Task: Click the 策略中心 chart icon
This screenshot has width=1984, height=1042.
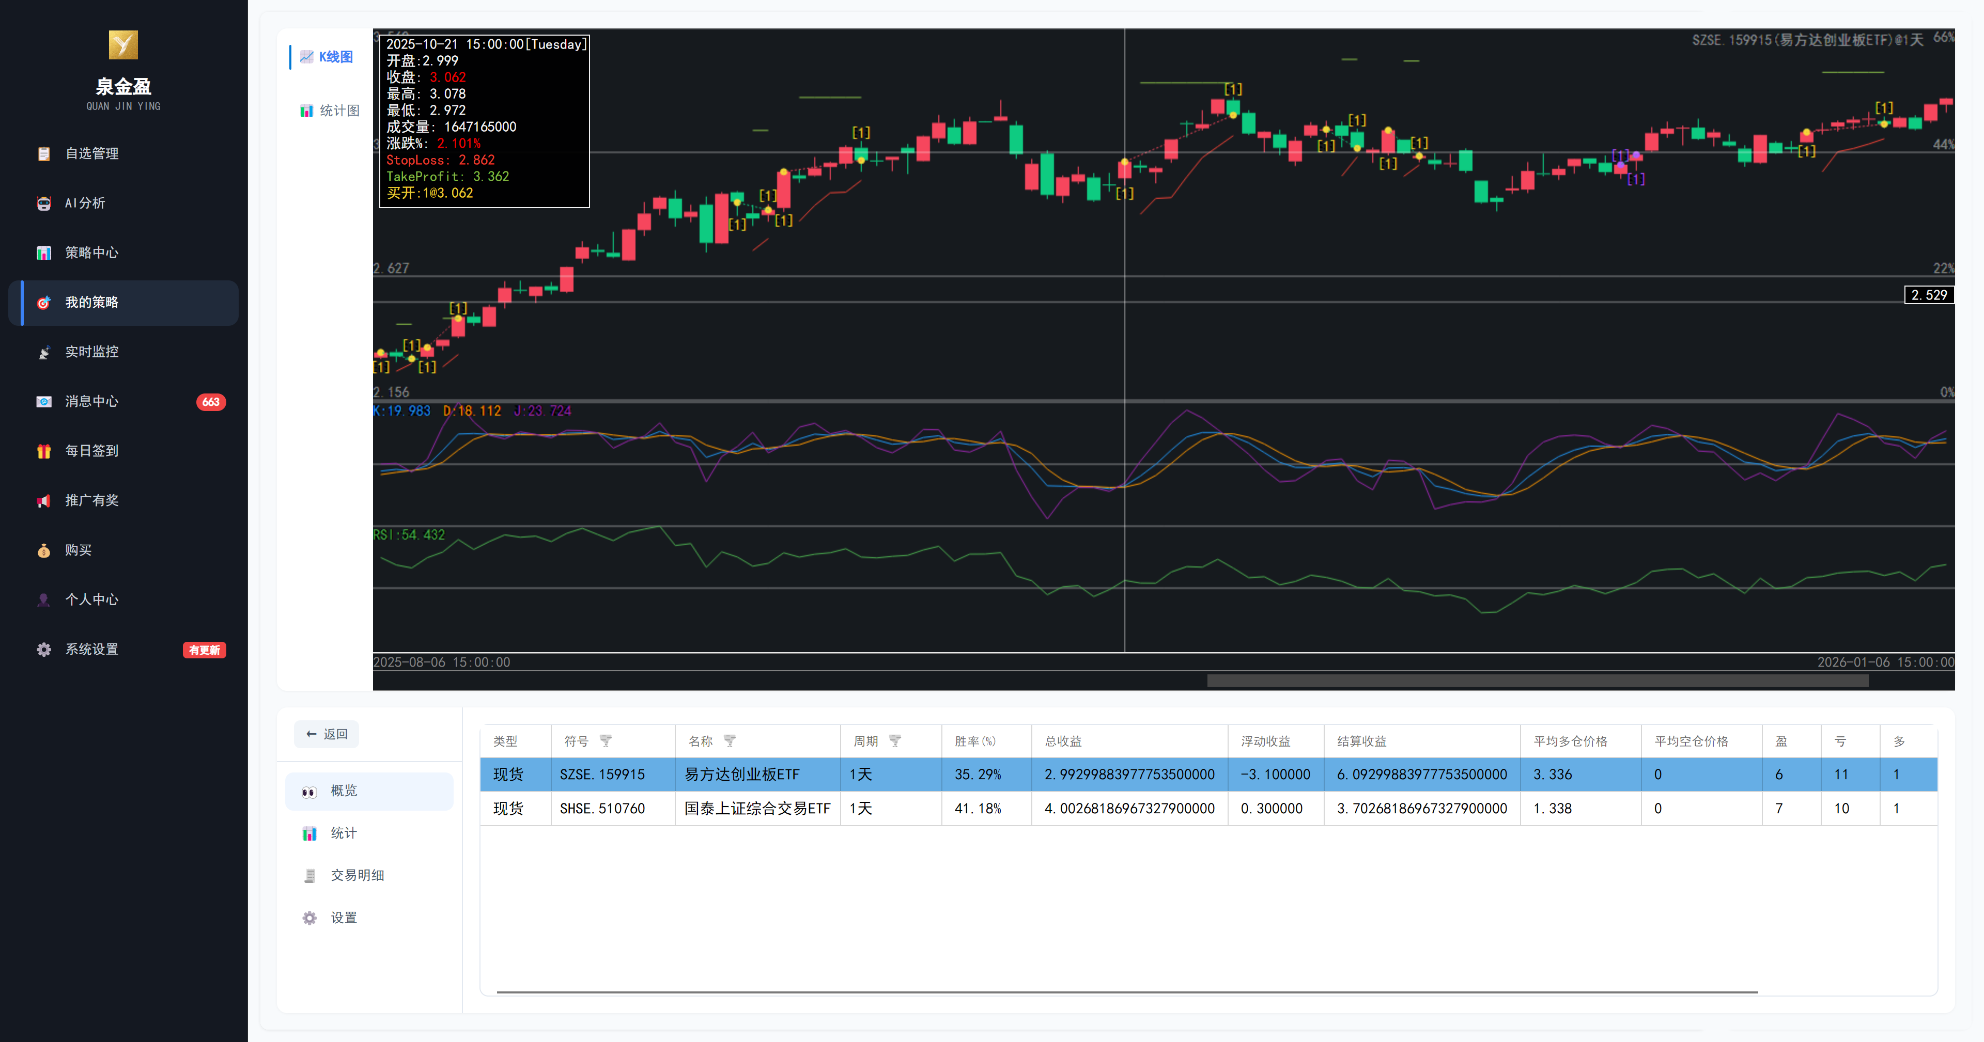Action: pyautogui.click(x=44, y=253)
